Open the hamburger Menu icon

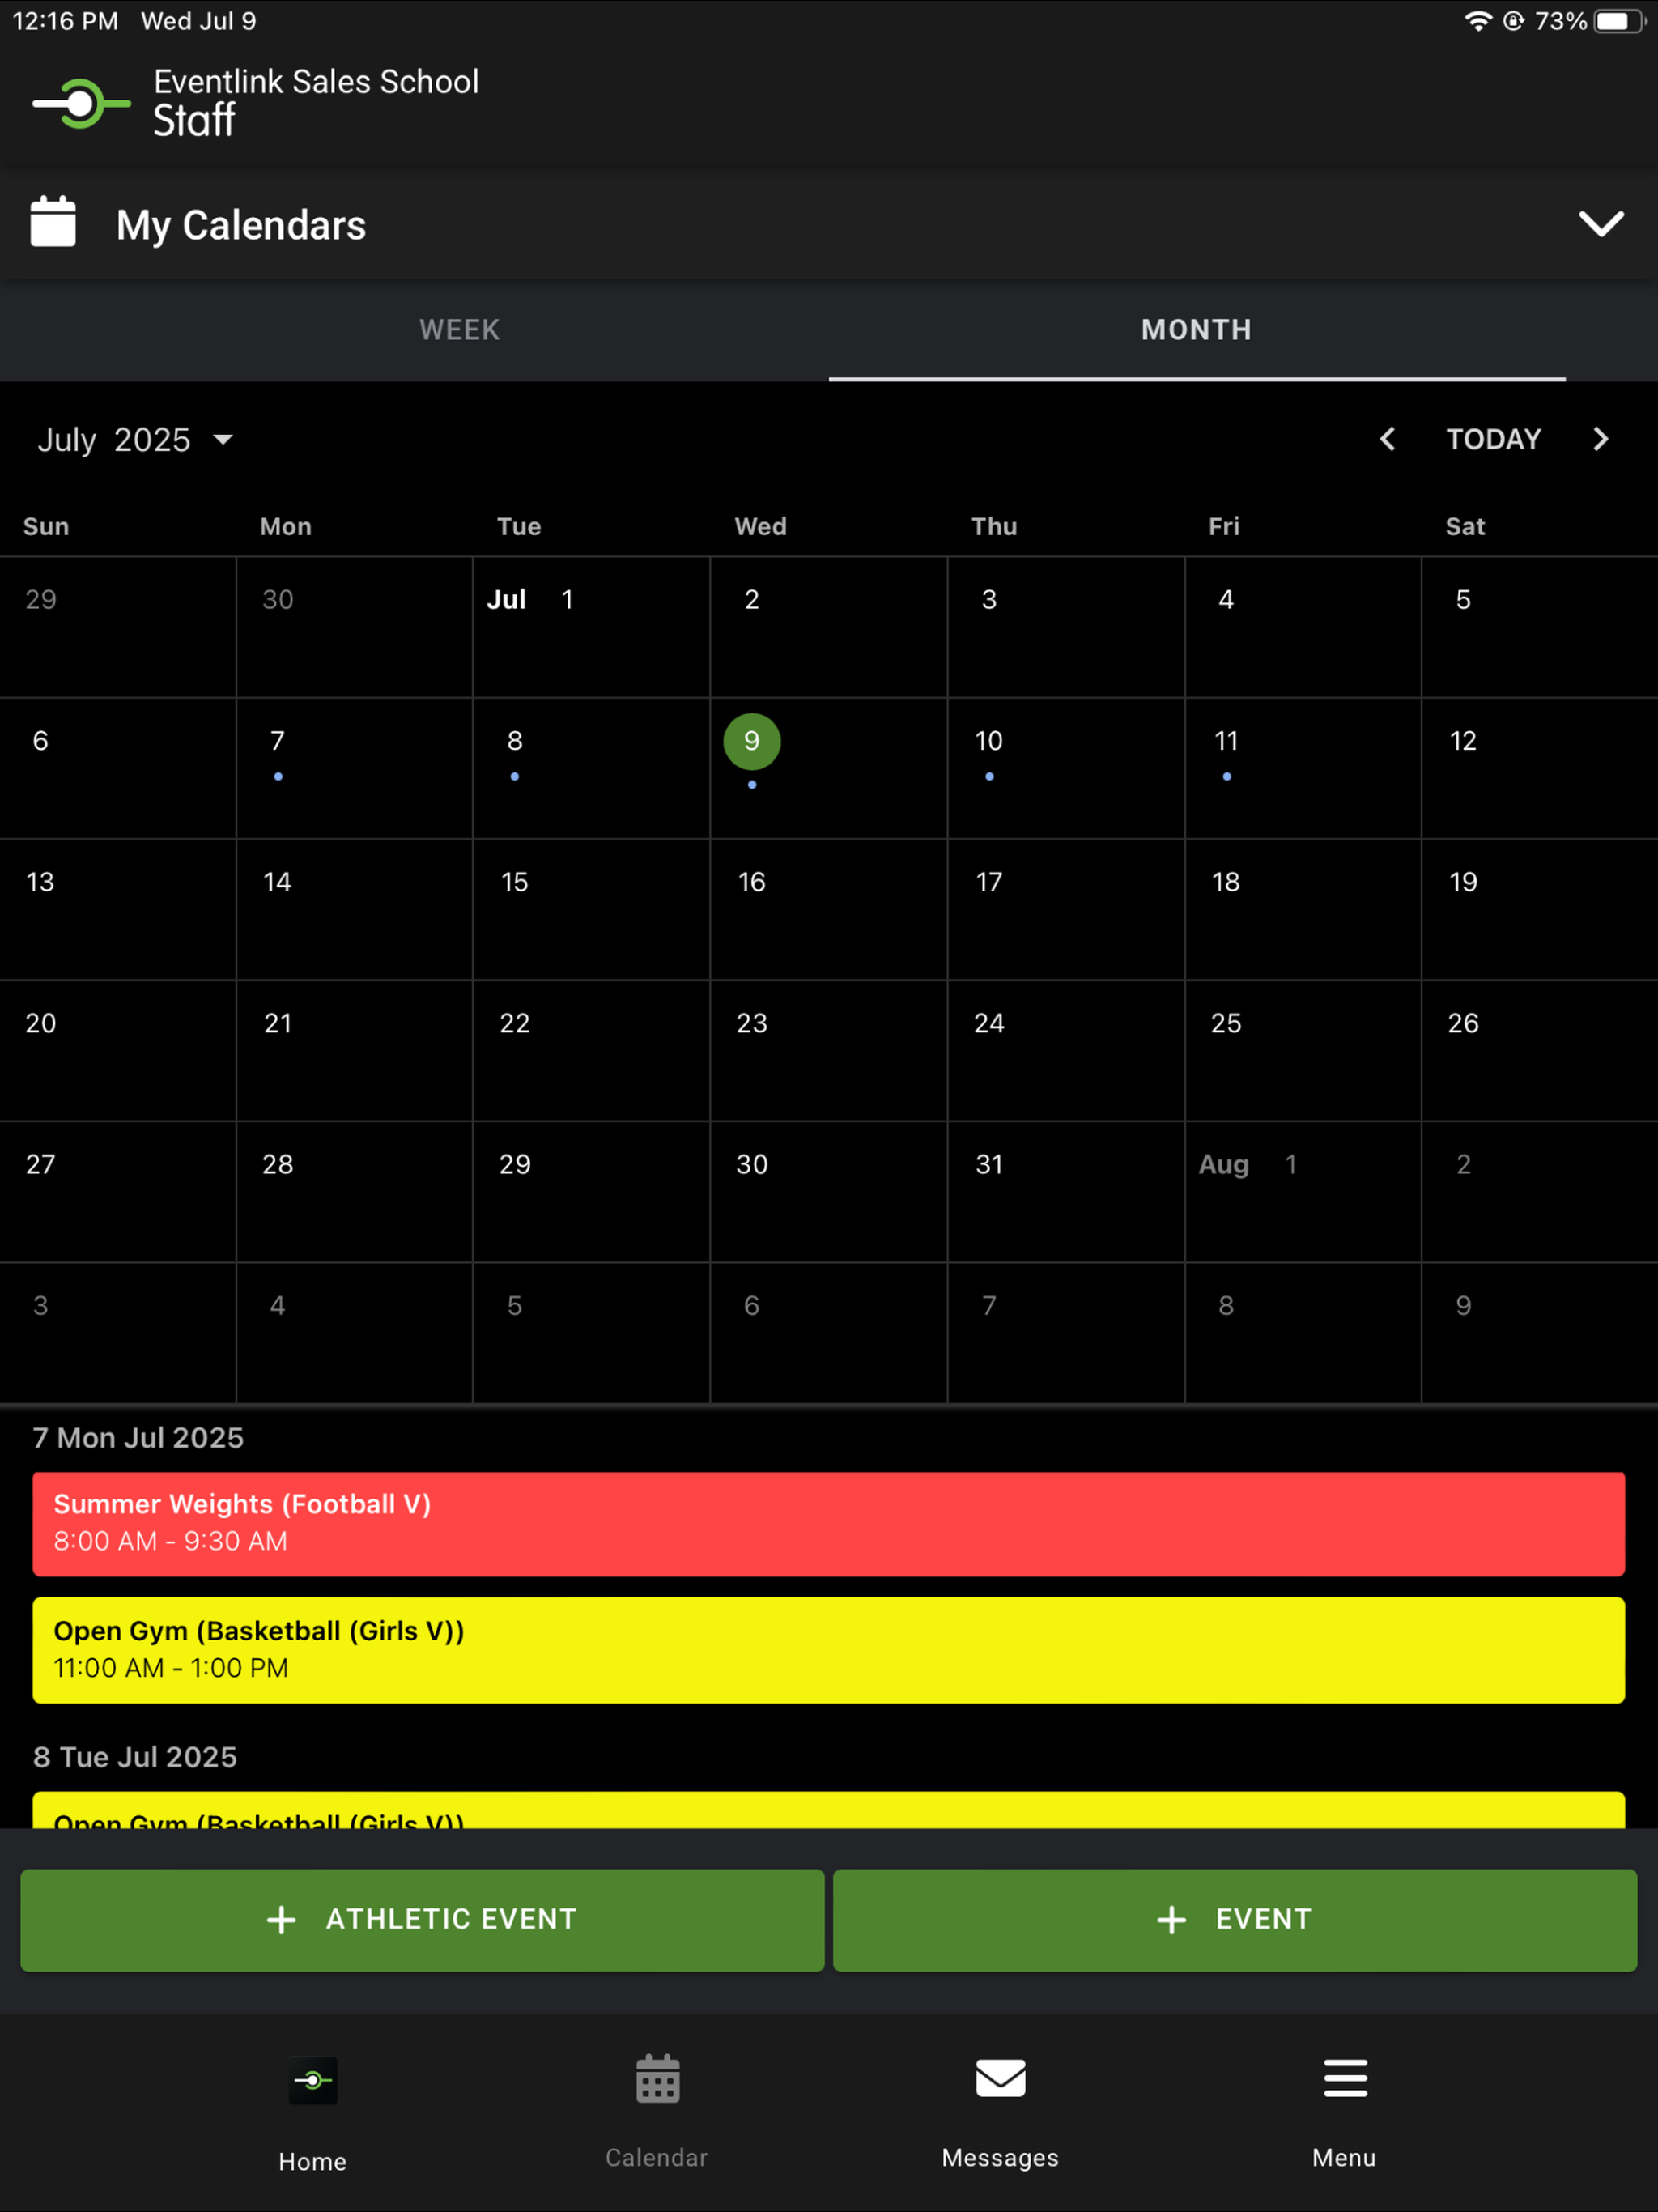point(1345,2078)
